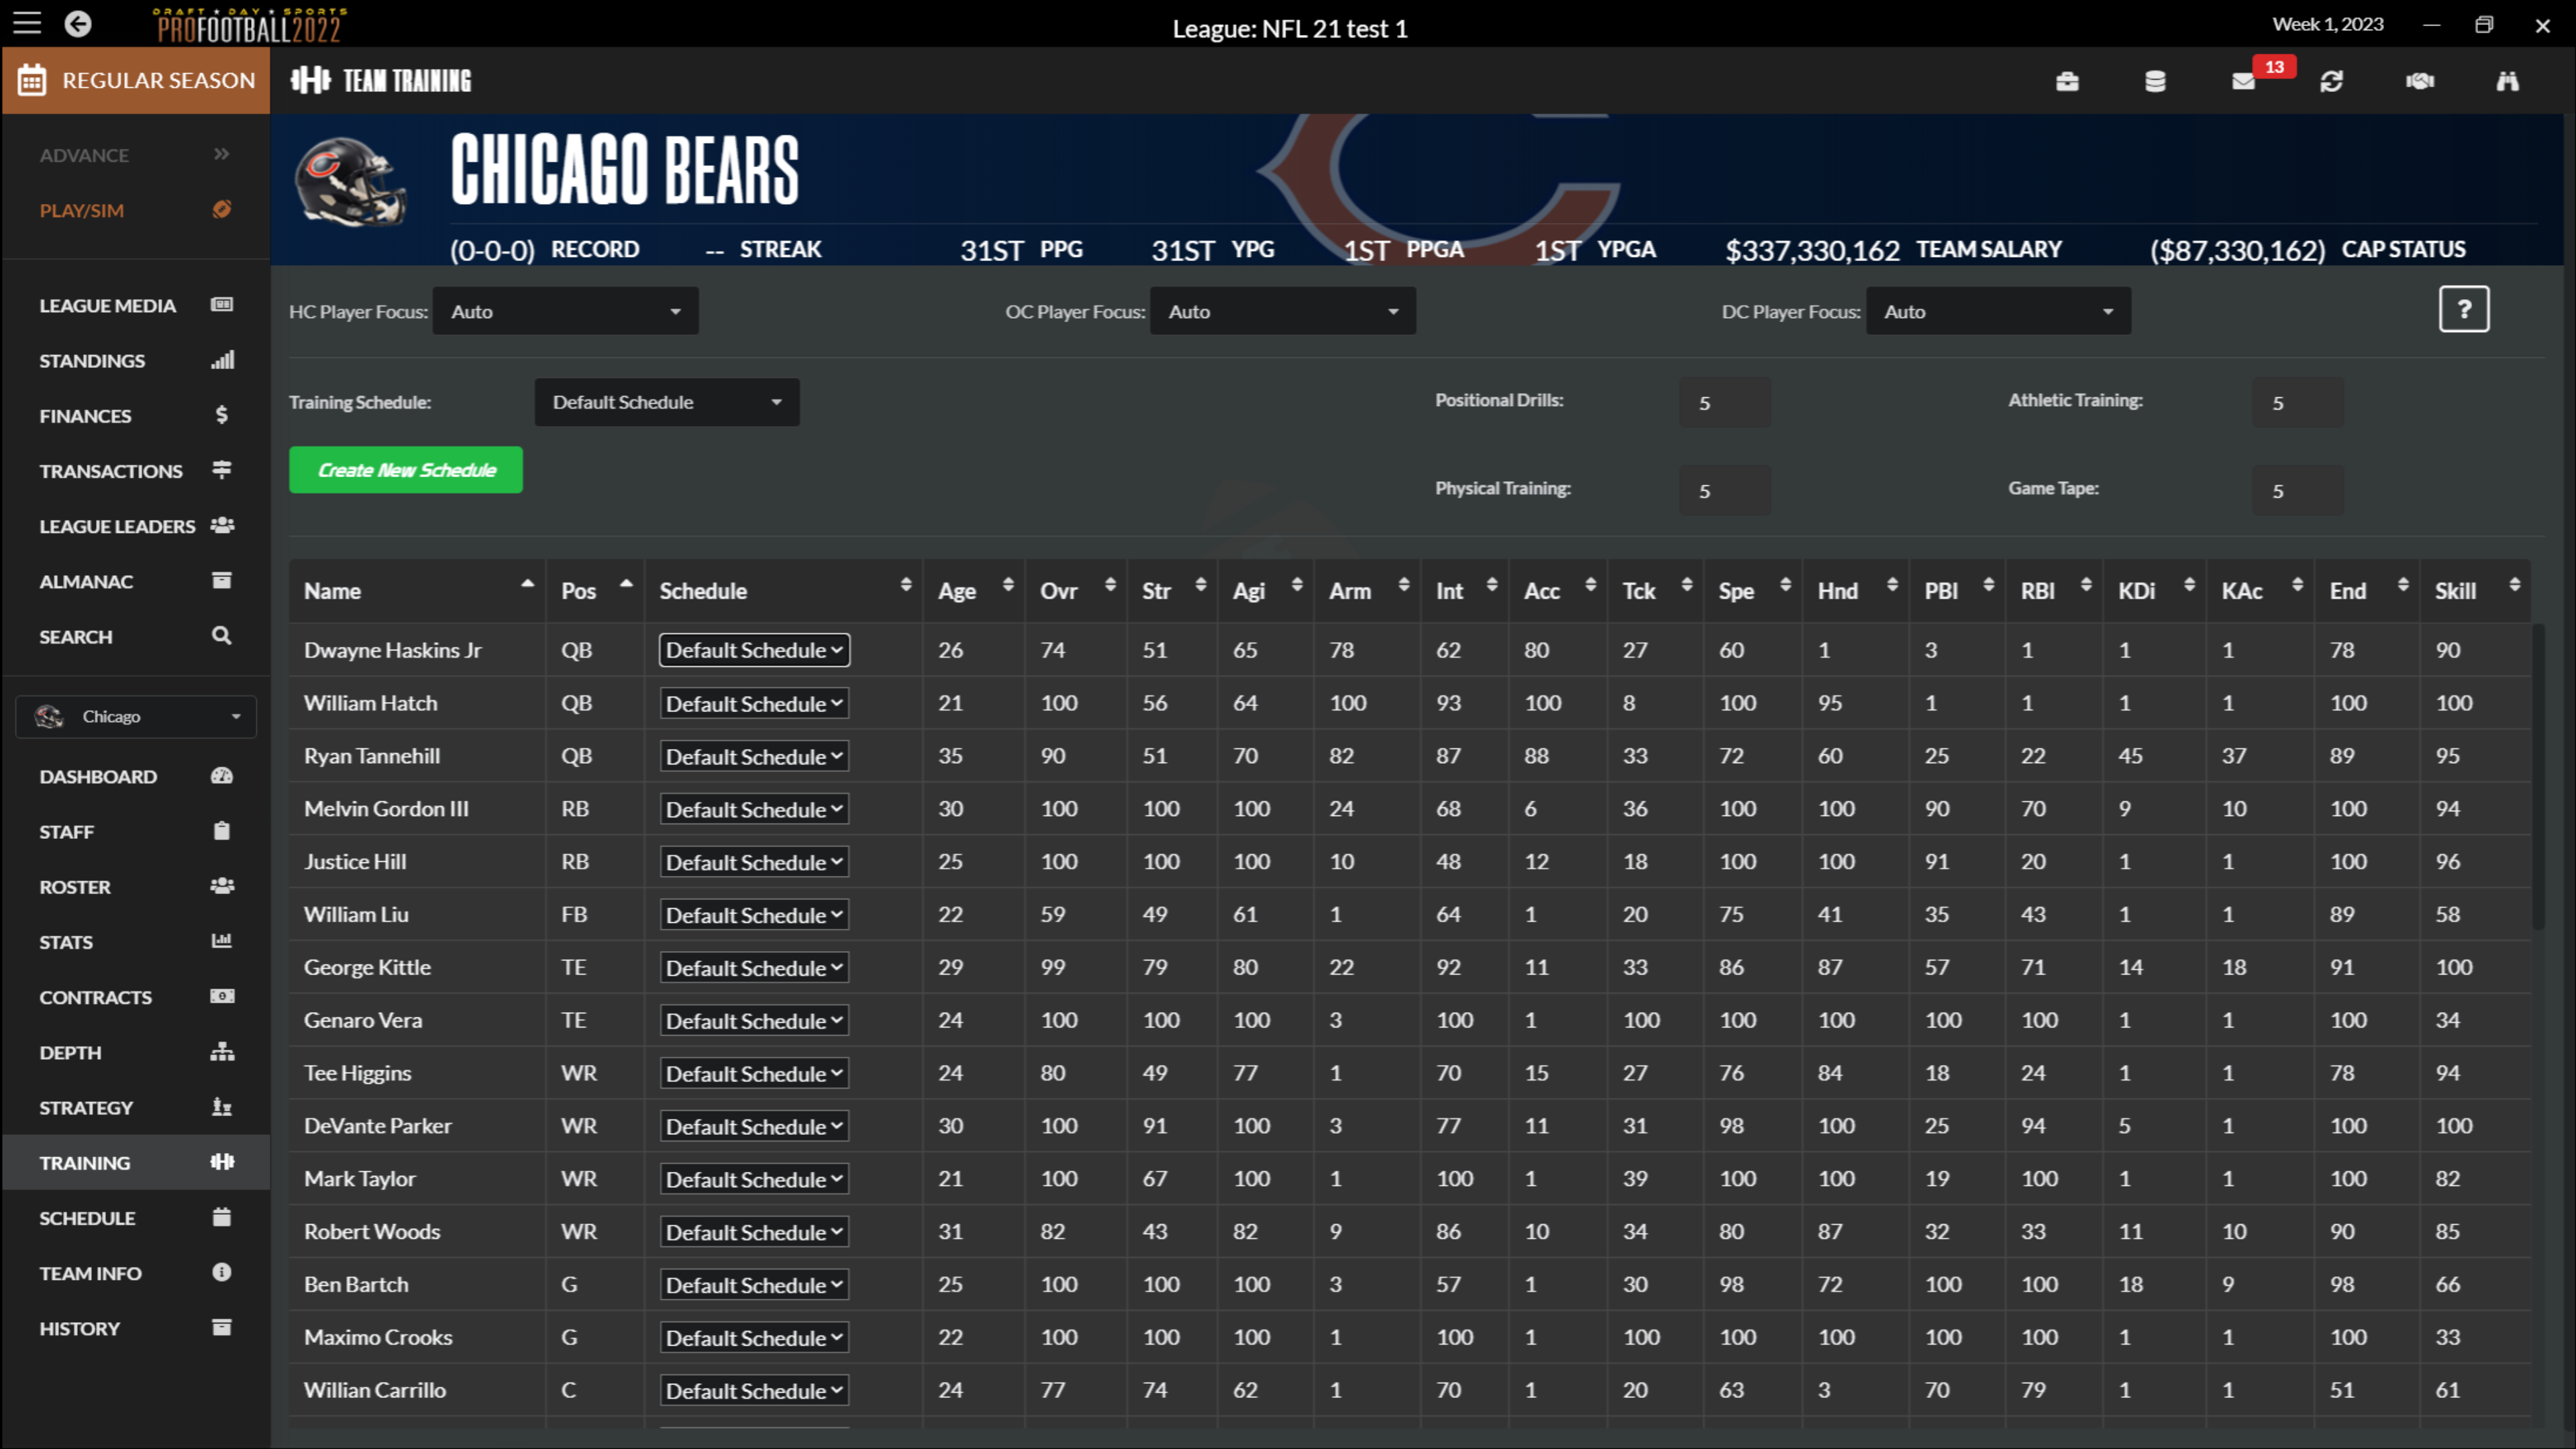The width and height of the screenshot is (2576, 1449).
Task: Click the mail inbox icon with 13 badge
Action: (2243, 81)
